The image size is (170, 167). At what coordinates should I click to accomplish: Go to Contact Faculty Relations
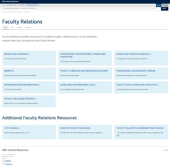point(75,128)
